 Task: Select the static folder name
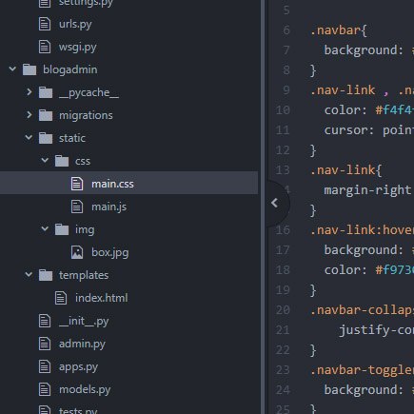tap(72, 138)
